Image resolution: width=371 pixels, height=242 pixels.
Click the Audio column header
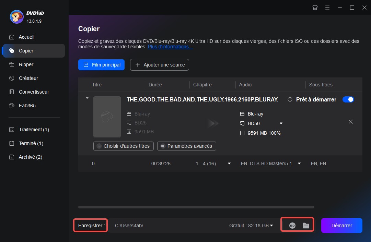point(245,85)
